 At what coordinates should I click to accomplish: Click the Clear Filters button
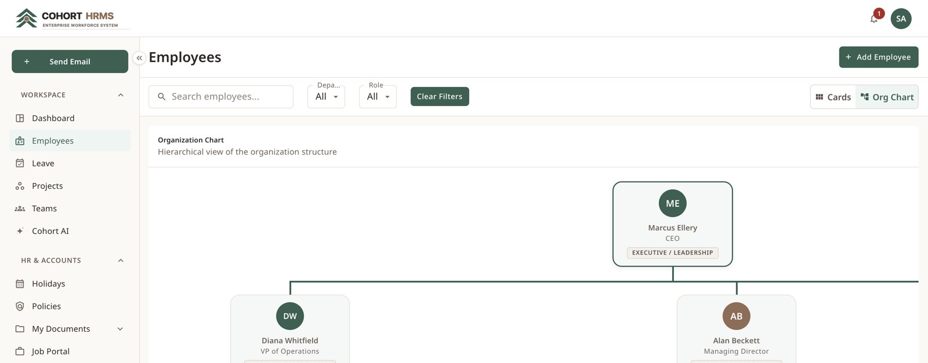click(x=440, y=97)
